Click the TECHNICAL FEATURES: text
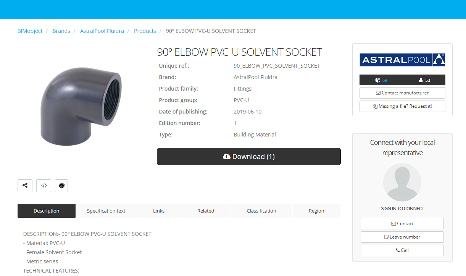Viewport: 466px width, 276px height. 51,271
